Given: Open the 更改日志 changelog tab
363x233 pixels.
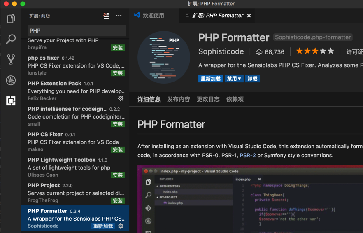Looking at the screenshot, I should pos(208,99).
